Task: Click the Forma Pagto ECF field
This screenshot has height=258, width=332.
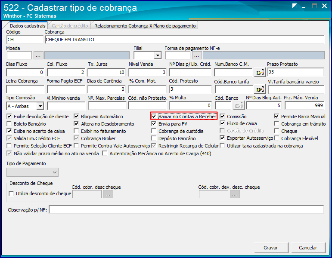Action: tap(66, 89)
